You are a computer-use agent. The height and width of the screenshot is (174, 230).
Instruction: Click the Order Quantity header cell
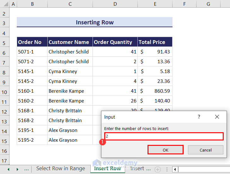115,42
